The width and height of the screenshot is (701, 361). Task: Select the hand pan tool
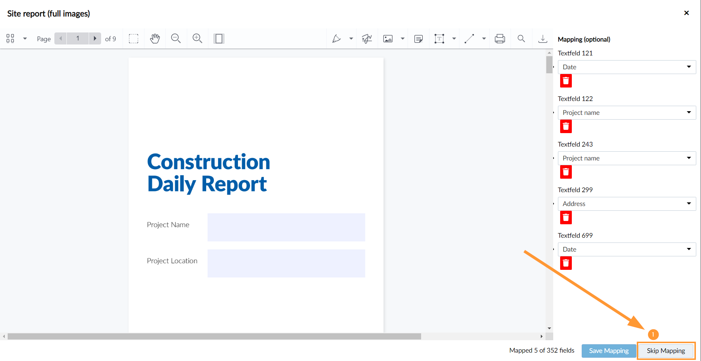(155, 38)
